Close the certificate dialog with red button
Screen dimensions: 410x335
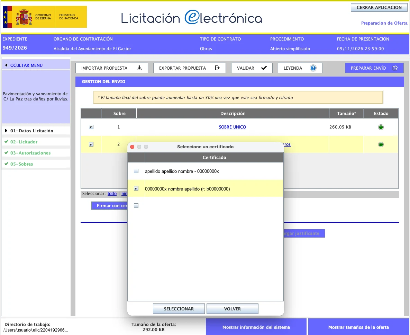(132, 147)
